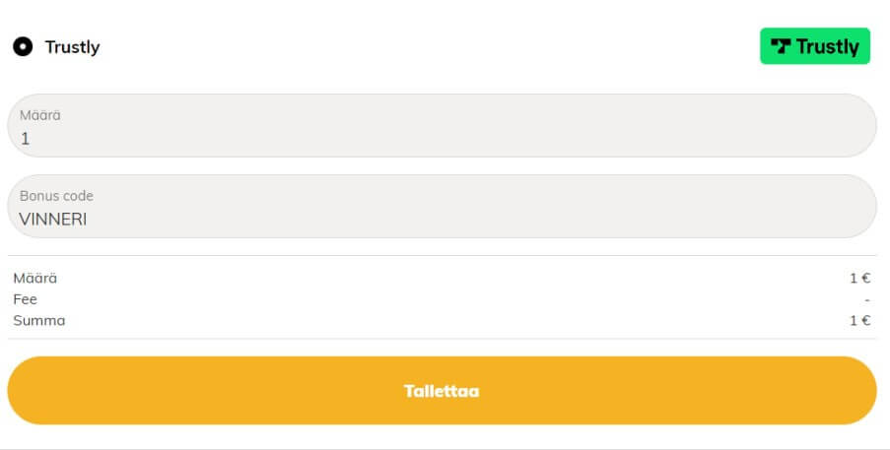Click the value 1 in the amount field
Viewport: 890px width, 450px height.
[25, 139]
